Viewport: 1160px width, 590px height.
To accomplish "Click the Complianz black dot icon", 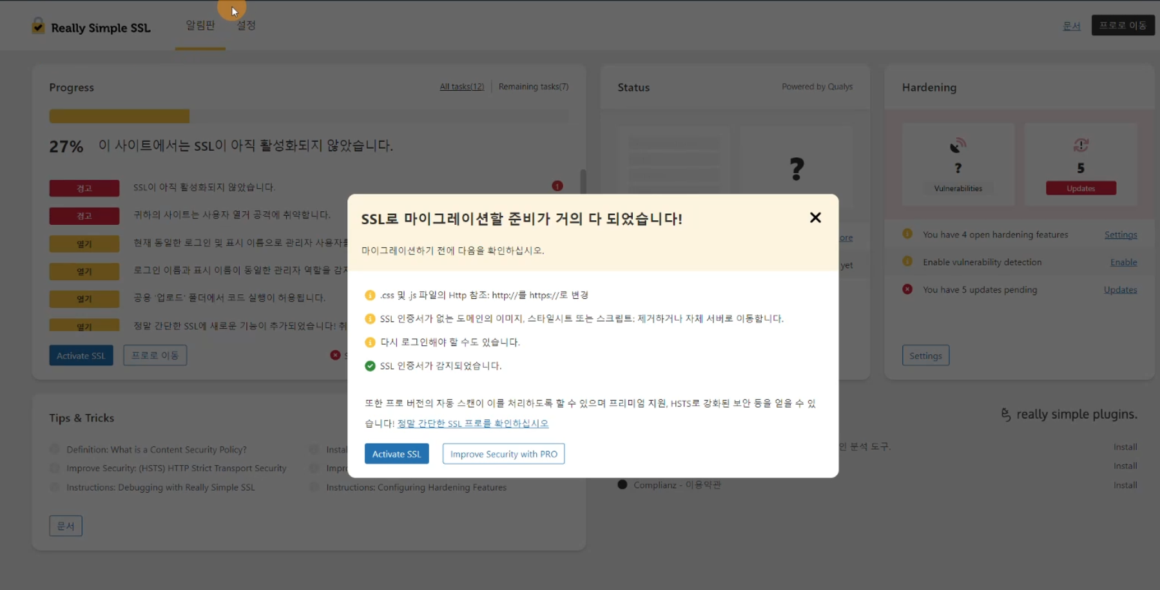I will pos(623,484).
